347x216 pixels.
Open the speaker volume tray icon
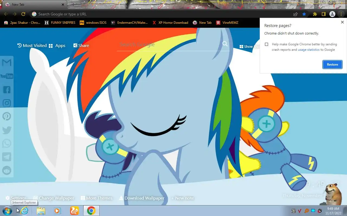click(320, 211)
